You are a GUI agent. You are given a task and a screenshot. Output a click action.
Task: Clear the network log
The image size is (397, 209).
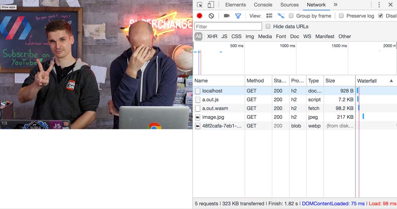[211, 16]
